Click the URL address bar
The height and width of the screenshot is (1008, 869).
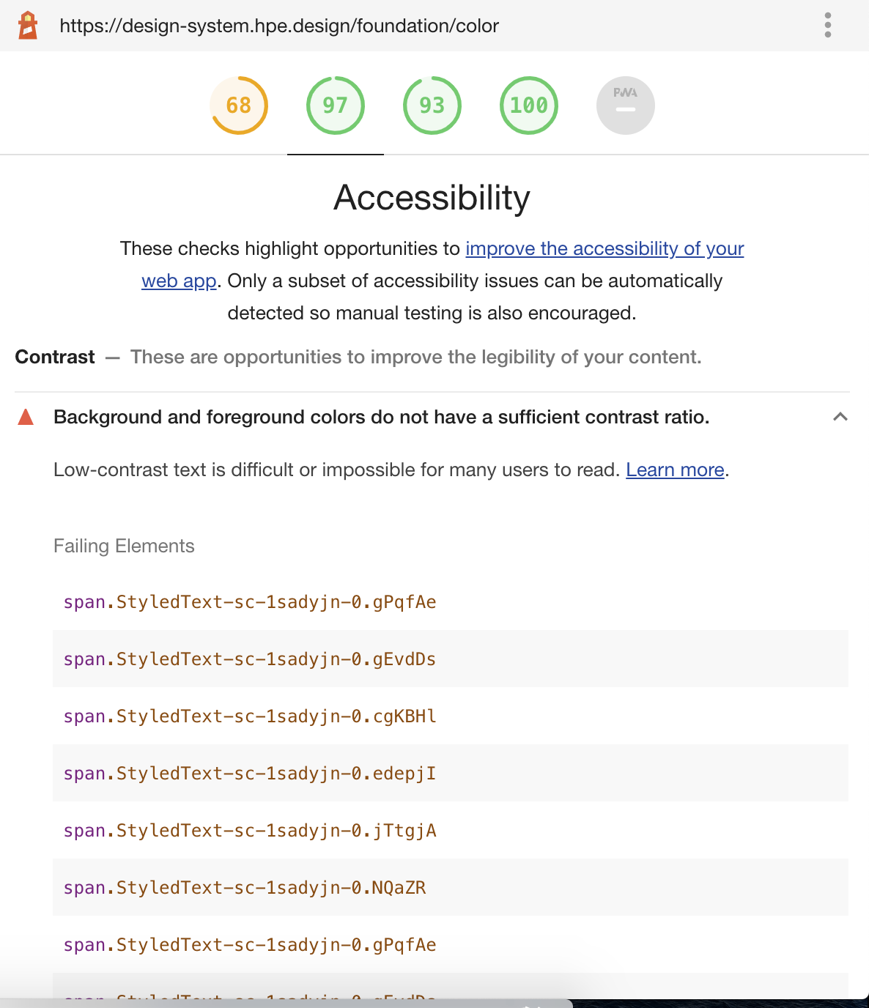coord(281,26)
